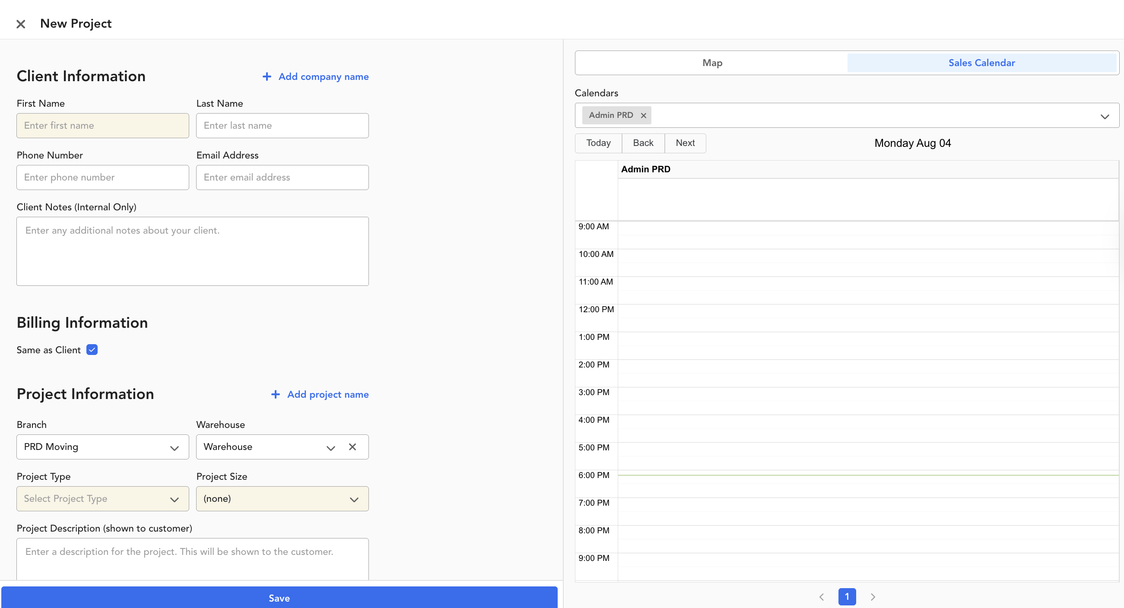Expand the Calendars dropdown

[1105, 116]
